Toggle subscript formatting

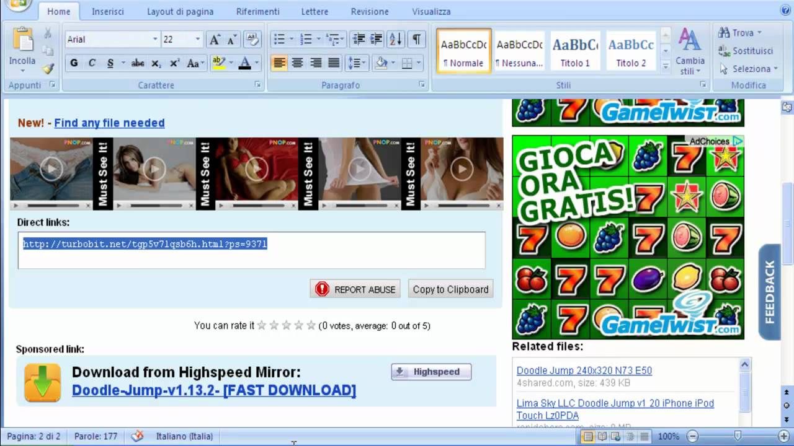(156, 63)
